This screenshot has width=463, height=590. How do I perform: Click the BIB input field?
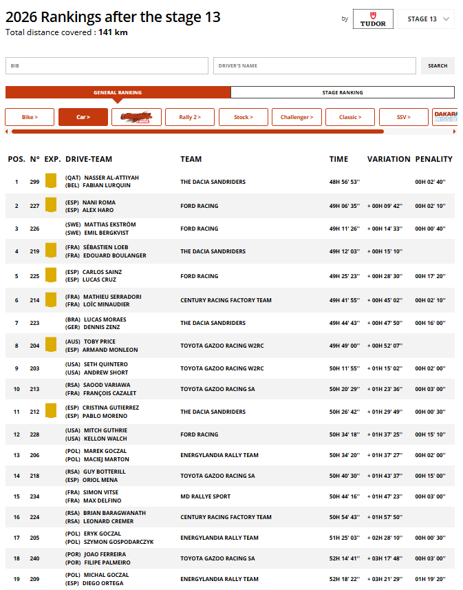[x=107, y=66]
